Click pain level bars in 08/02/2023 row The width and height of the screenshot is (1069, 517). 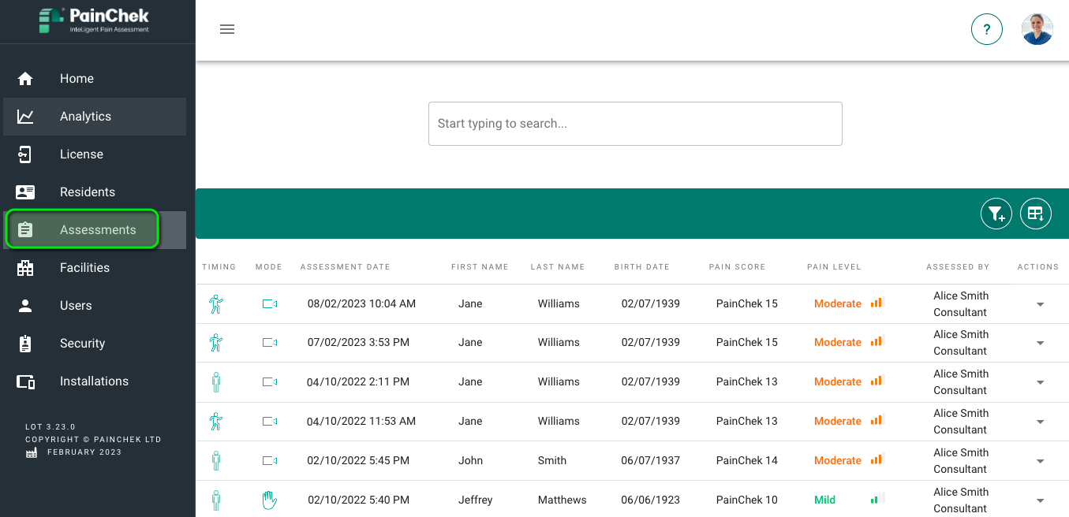[x=877, y=302]
